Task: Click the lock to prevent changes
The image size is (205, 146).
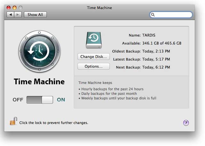Action: pyautogui.click(x=13, y=121)
